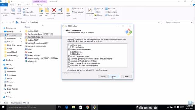
Task: Click the Rename icon in Organize group
Action: point(60,10)
